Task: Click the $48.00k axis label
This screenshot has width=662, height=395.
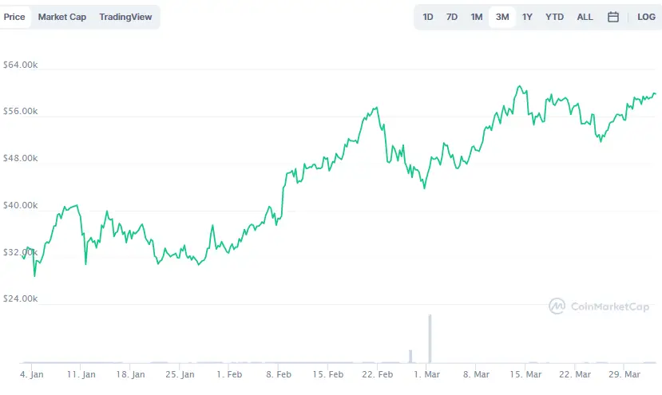Action: coord(20,158)
